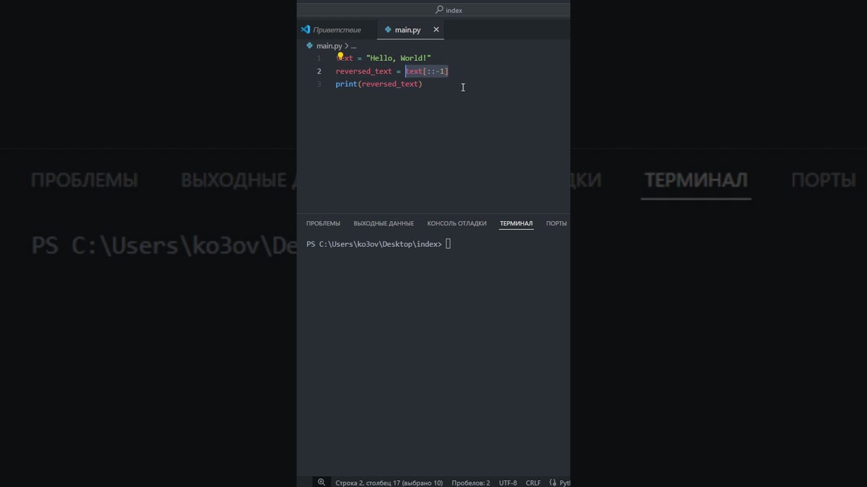Click Пробелов: 2 indentation status
The height and width of the screenshot is (487, 867).
[471, 483]
